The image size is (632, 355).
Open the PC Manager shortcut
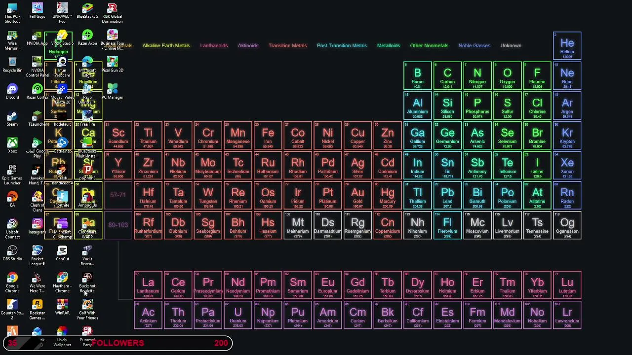112,92
